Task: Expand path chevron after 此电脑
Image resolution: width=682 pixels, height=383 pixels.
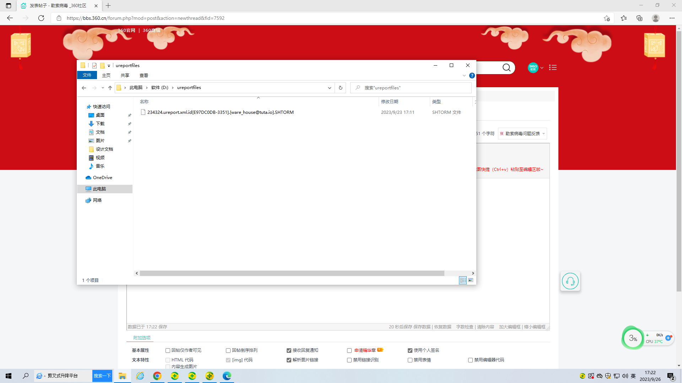Action: click(x=147, y=88)
